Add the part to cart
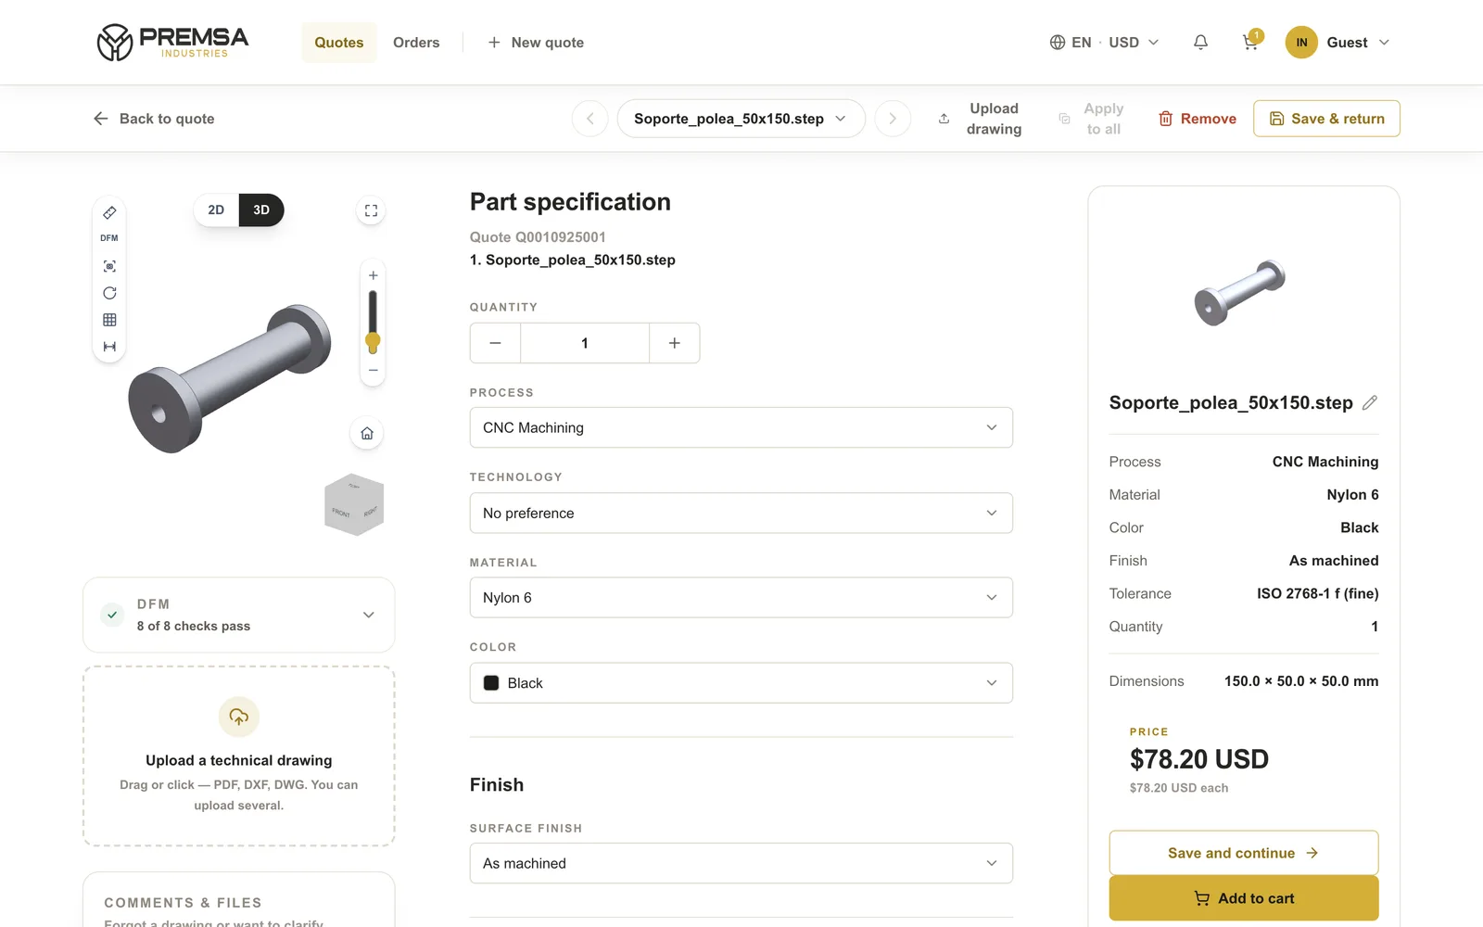Viewport: 1483px width, 927px height. (1243, 898)
